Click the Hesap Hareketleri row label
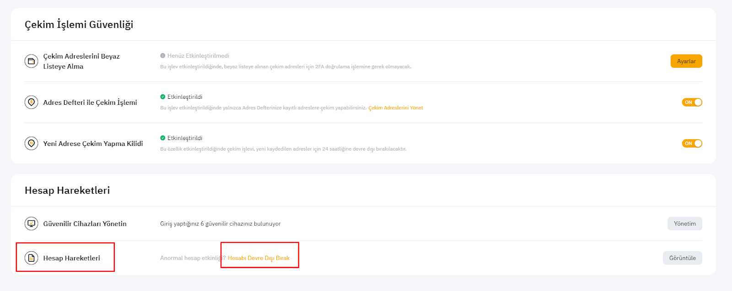732x291 pixels. (71, 258)
